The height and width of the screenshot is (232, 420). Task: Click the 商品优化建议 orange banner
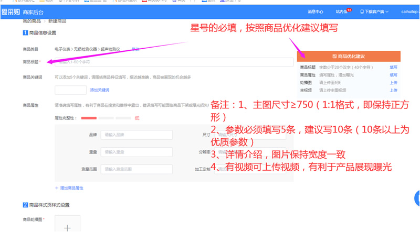coord(349,56)
